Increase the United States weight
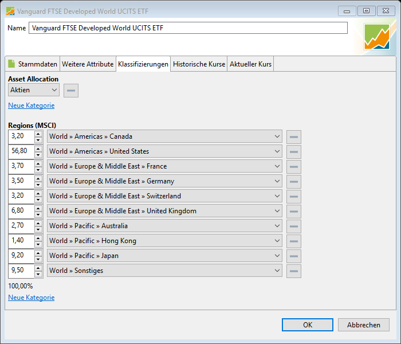 click(38, 148)
